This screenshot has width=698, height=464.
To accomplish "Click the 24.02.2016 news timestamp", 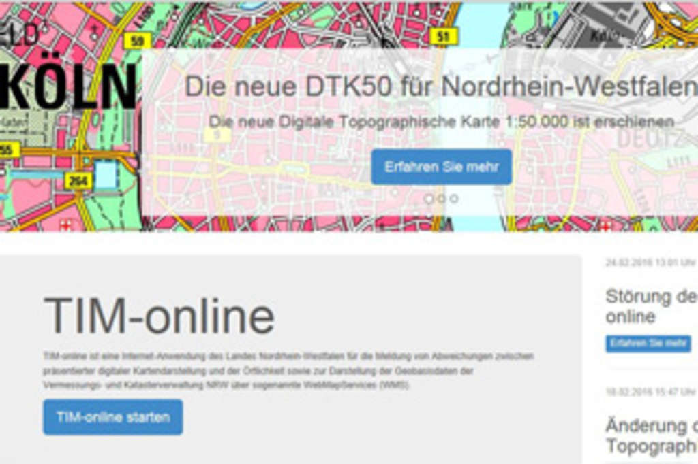I will coord(650,262).
